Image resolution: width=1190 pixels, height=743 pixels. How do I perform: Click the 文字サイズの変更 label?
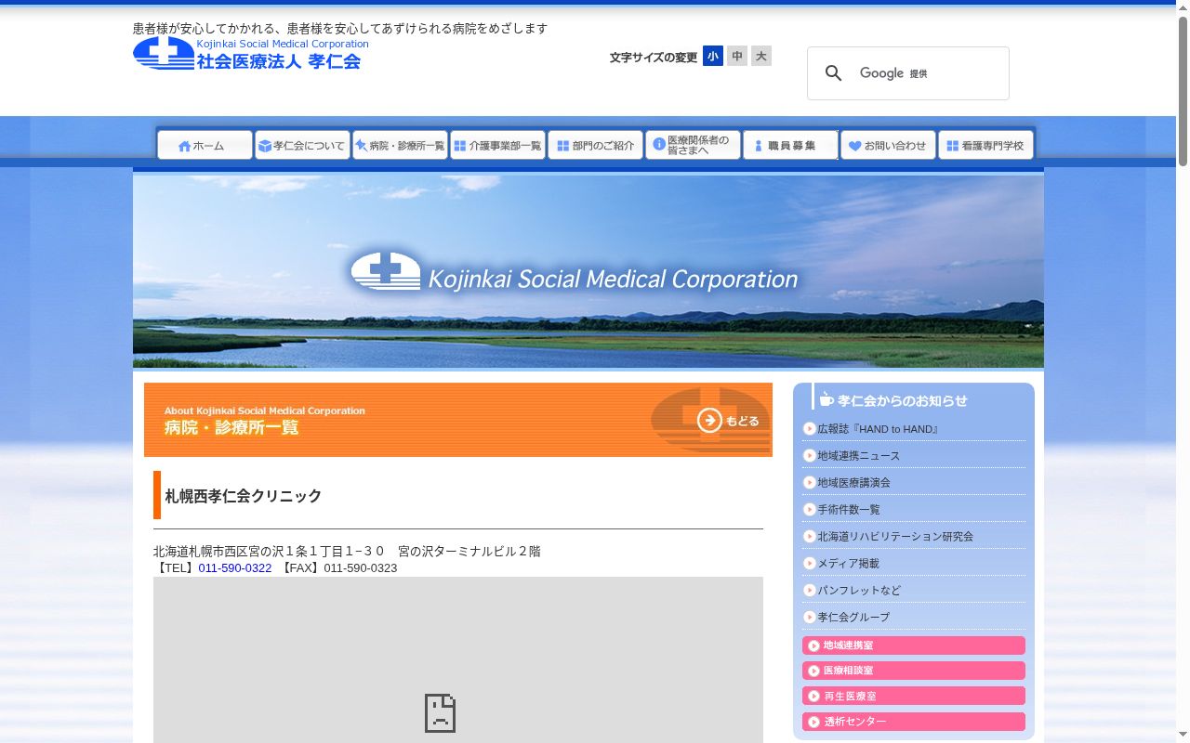coord(654,58)
